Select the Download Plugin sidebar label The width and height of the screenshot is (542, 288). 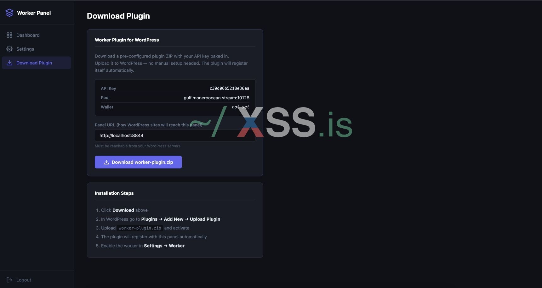(34, 63)
